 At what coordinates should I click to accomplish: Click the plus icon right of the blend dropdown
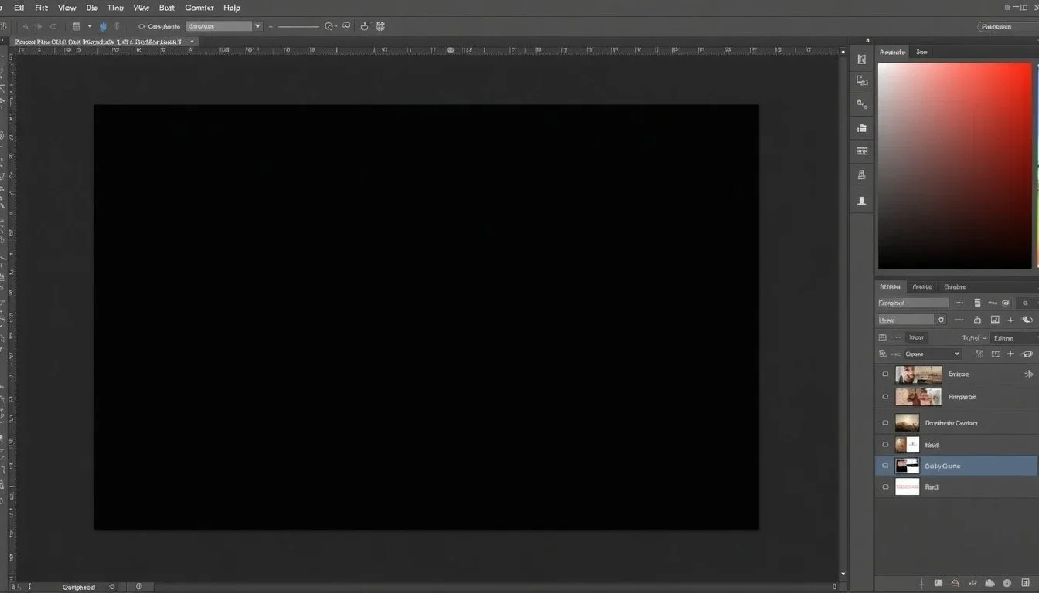1010,354
